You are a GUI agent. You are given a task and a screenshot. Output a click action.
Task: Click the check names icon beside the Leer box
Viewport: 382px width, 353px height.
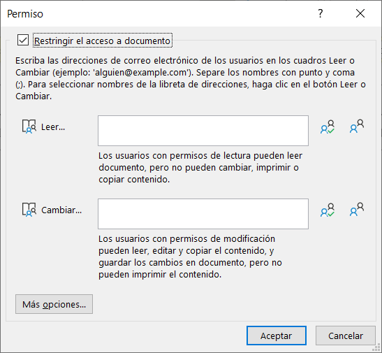328,127
